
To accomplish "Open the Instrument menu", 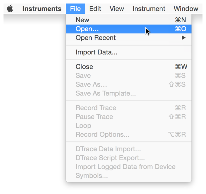I will (149, 9).
